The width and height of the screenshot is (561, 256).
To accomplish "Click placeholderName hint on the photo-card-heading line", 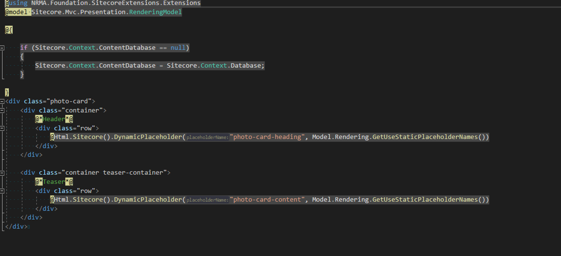I will click(x=207, y=137).
